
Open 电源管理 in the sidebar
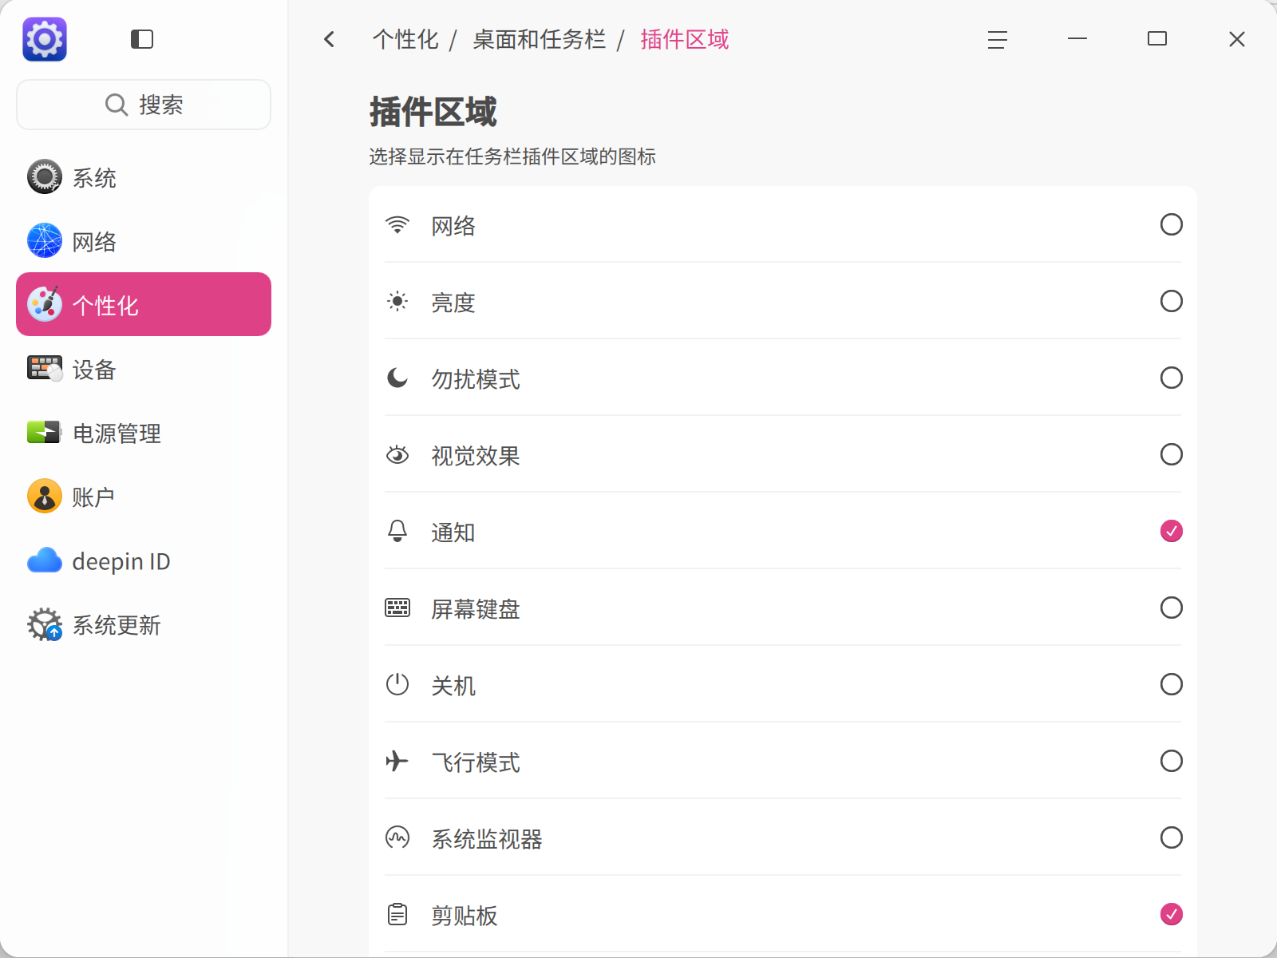point(144,433)
